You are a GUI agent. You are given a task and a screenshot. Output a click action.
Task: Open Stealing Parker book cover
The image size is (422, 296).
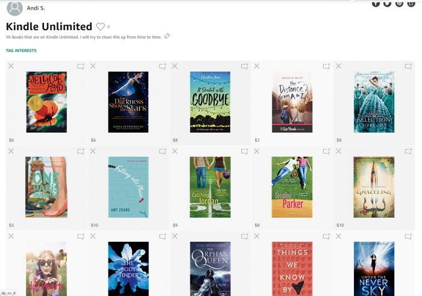click(292, 187)
